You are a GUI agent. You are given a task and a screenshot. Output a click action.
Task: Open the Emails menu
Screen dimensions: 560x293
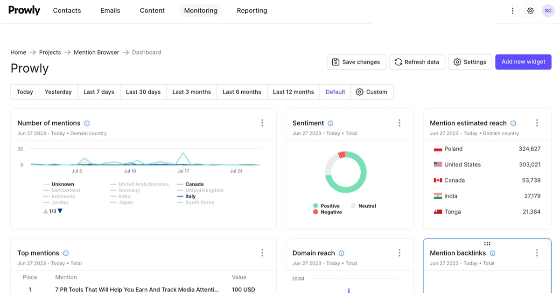coord(110,10)
